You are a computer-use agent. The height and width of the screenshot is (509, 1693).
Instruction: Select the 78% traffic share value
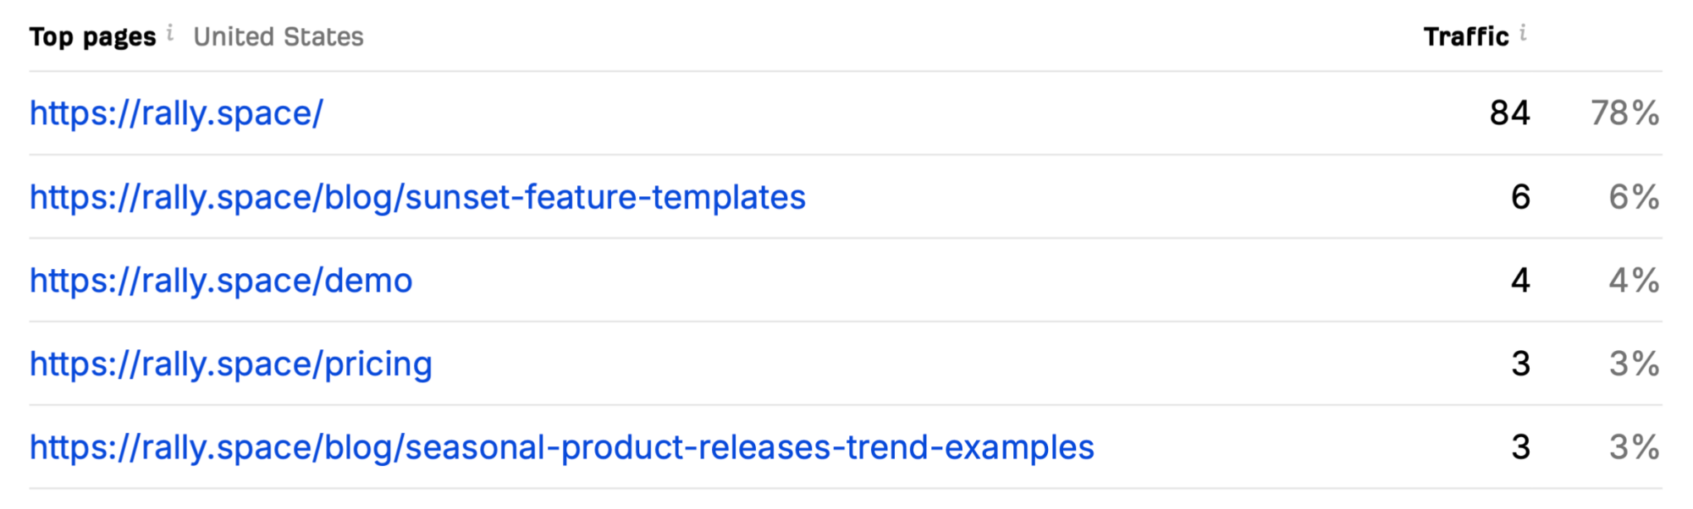[1625, 113]
